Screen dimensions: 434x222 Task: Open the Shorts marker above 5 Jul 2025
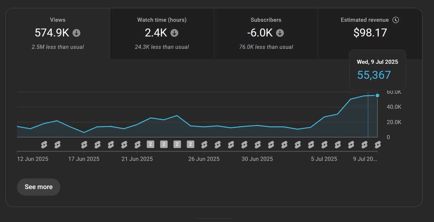click(324, 145)
